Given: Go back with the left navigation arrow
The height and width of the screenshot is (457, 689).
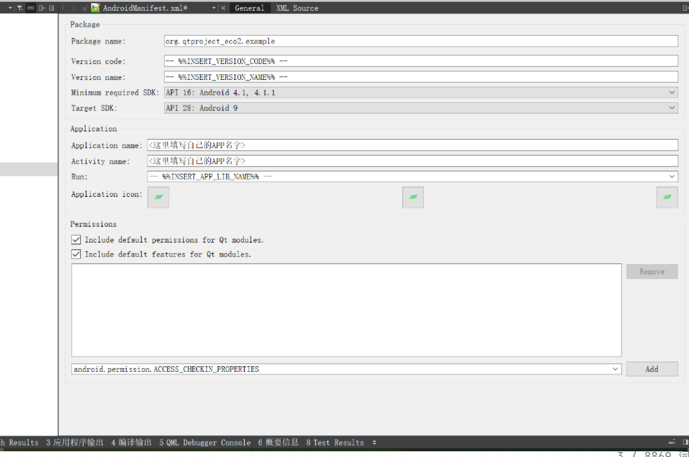Looking at the screenshot, I should pyautogui.click(x=64, y=8).
